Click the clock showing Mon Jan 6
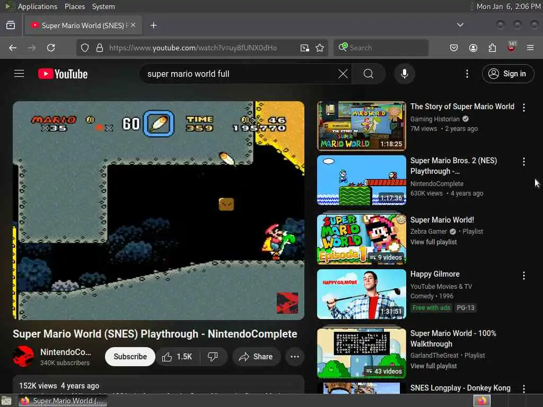The image size is (543, 407). pyautogui.click(x=509, y=6)
